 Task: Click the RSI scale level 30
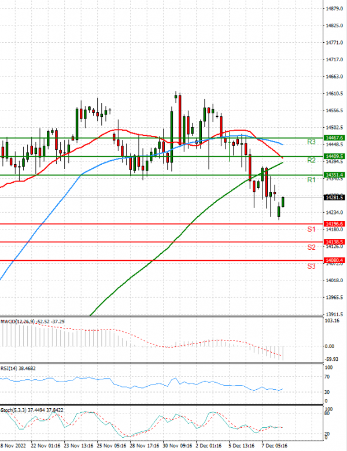click(x=327, y=392)
